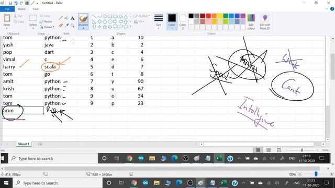Click Paint's horizontal scrollbar track
This screenshot has width=335, height=188.
point(162,169)
